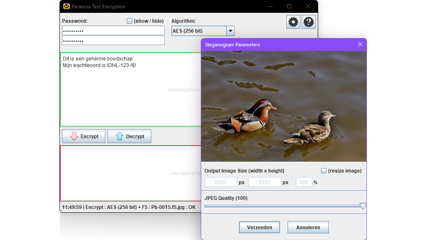Click the Paranoia Text Encryption envelope icon

tap(66, 6)
